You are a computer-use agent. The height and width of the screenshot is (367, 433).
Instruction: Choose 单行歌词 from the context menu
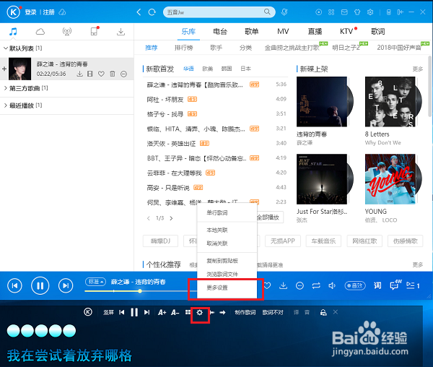(x=217, y=213)
